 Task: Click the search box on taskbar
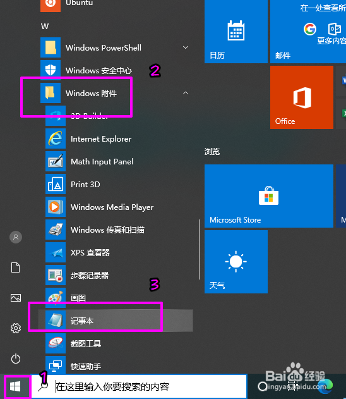pos(139,387)
